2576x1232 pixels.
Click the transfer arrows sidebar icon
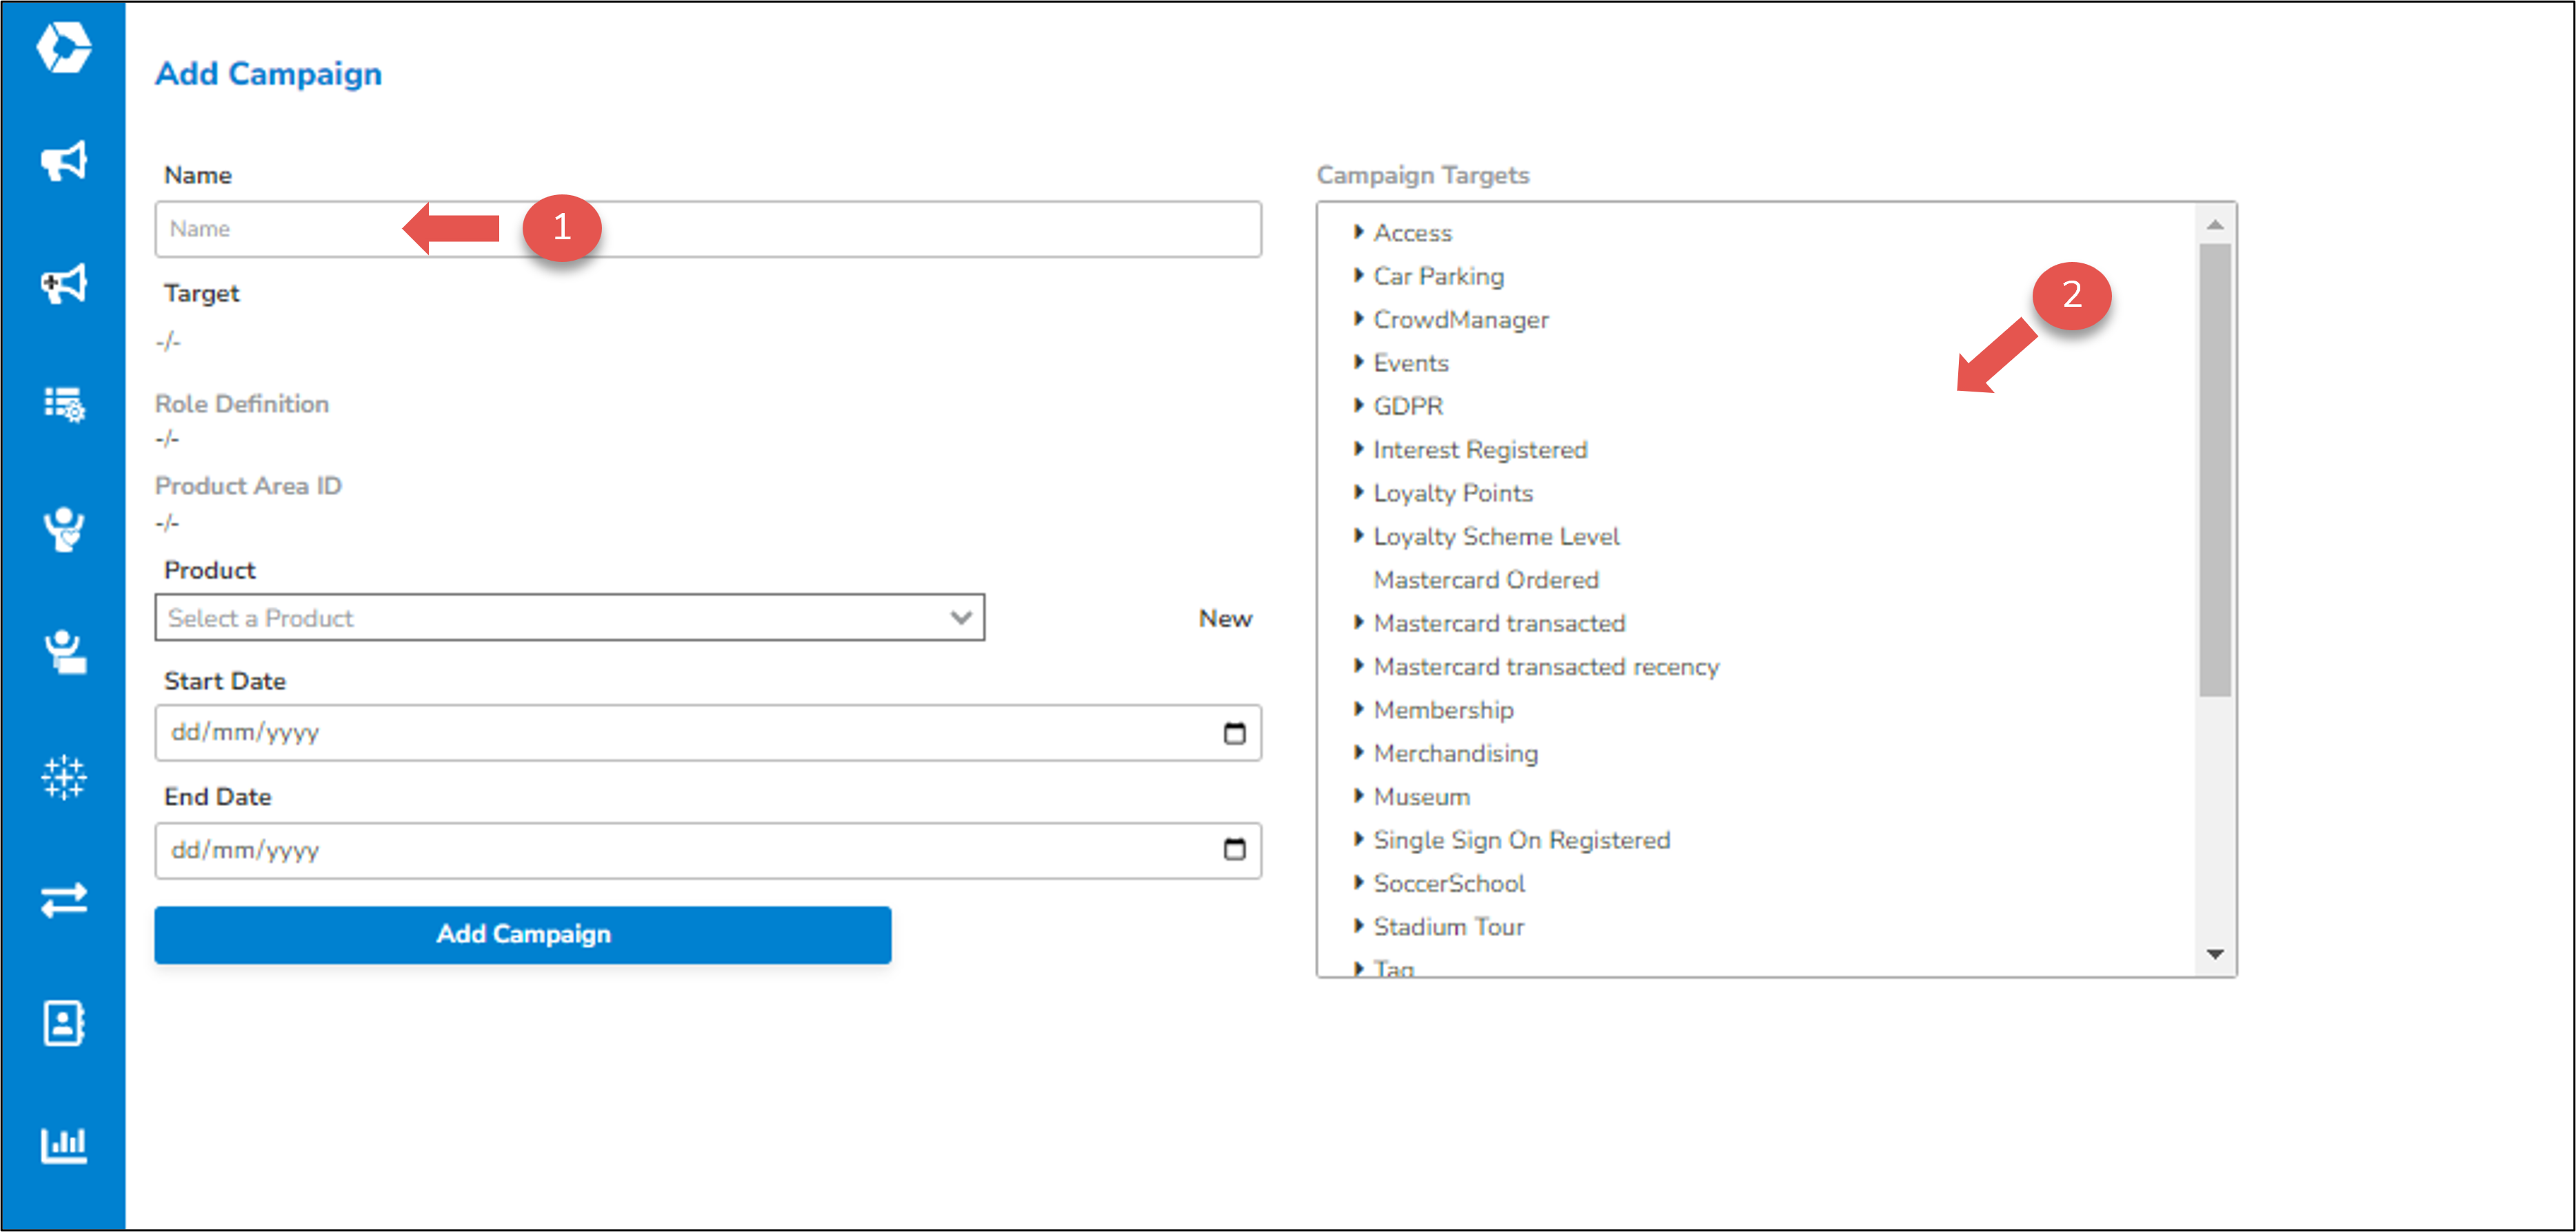tap(64, 900)
